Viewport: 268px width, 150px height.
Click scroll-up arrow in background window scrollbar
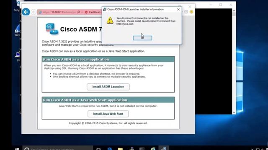pyautogui.click(x=234, y=10)
